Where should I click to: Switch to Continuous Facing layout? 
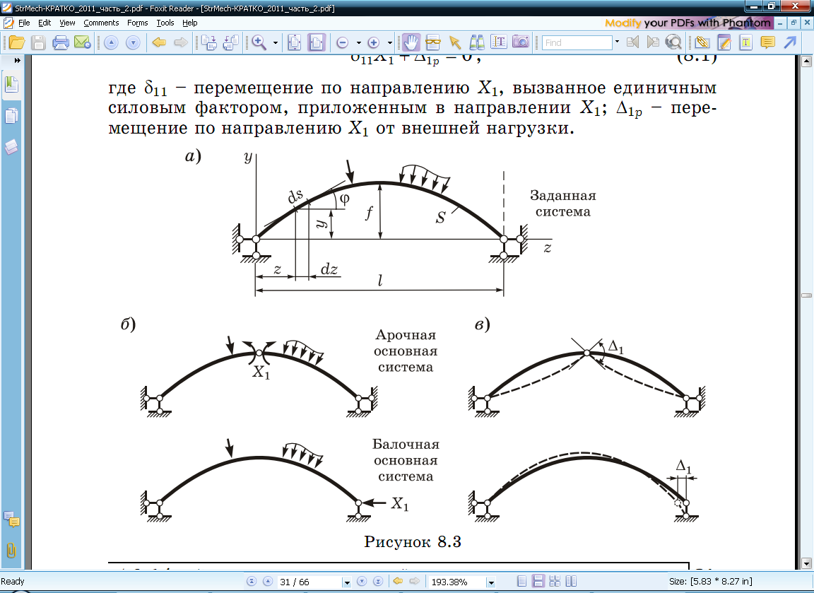pos(555,582)
